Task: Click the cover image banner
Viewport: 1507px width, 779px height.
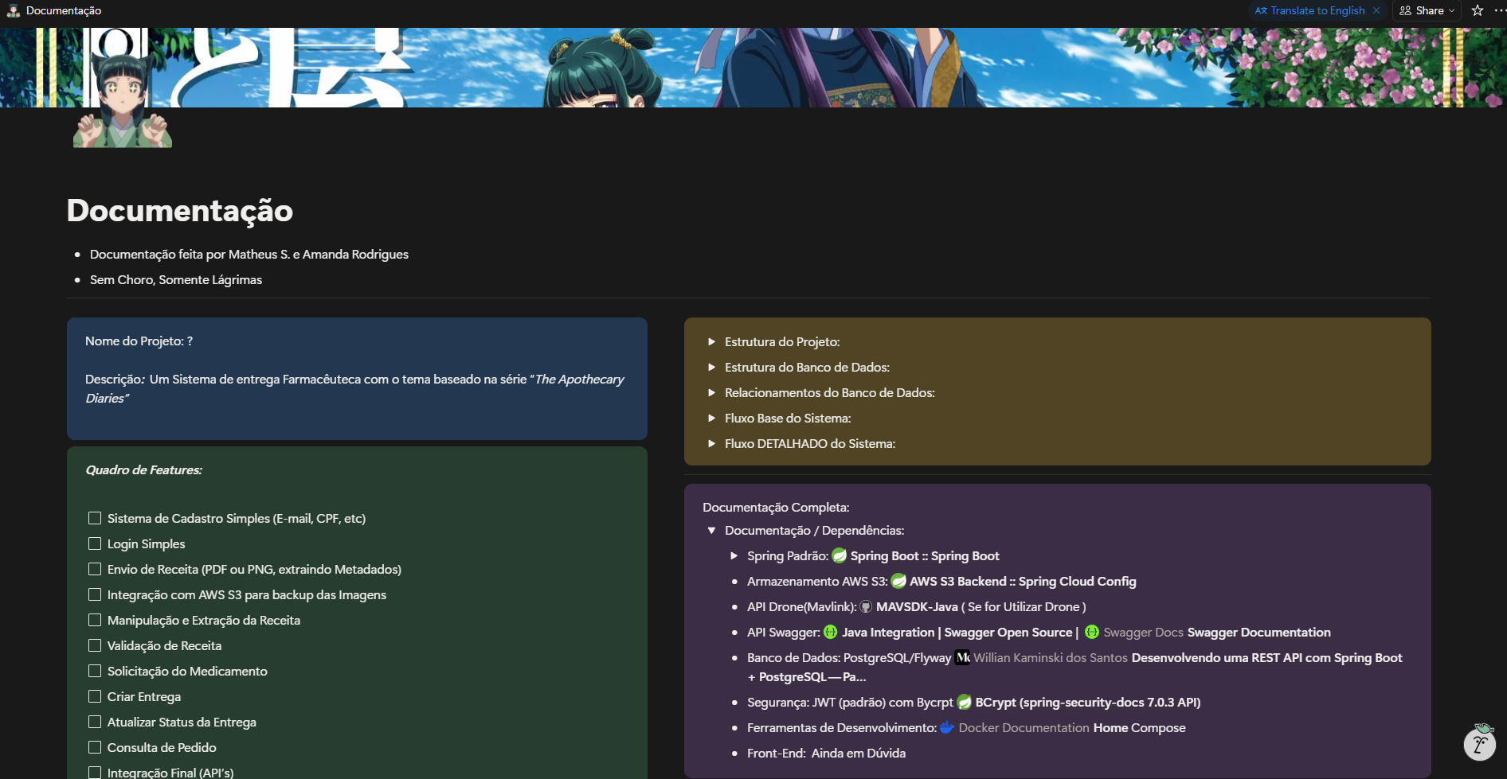Action: (753, 68)
